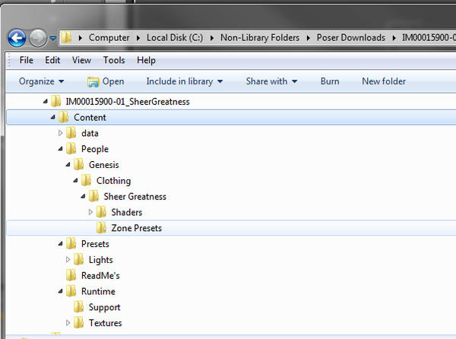Open the Organize dropdown menu
Screen dimensions: 456x339
(42, 81)
